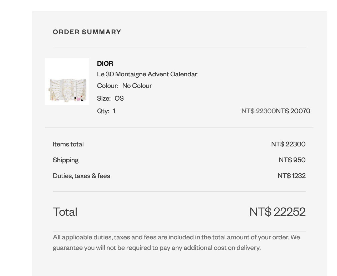
Task: Click the order total NT$ 22252
Action: point(277,212)
